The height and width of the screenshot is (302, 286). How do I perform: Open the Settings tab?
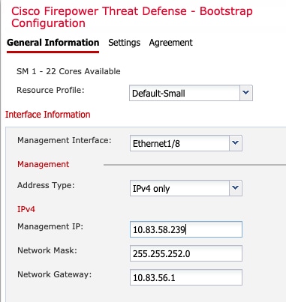coord(124,43)
